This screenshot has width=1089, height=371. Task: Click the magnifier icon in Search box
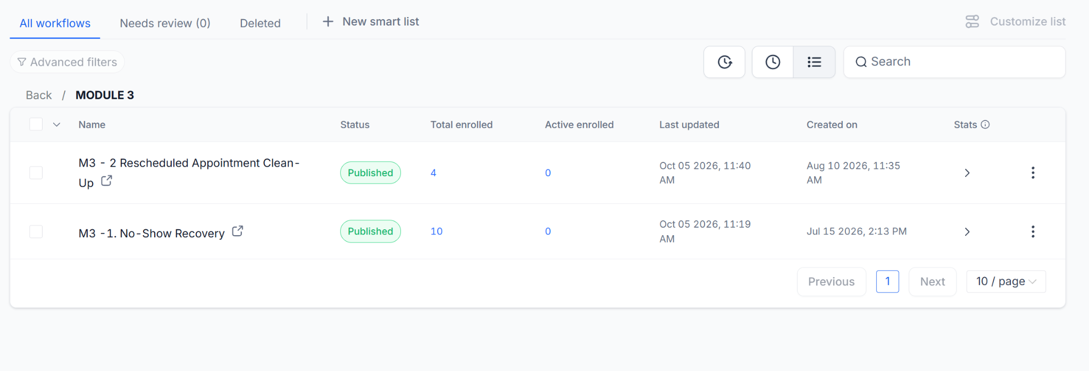(861, 62)
